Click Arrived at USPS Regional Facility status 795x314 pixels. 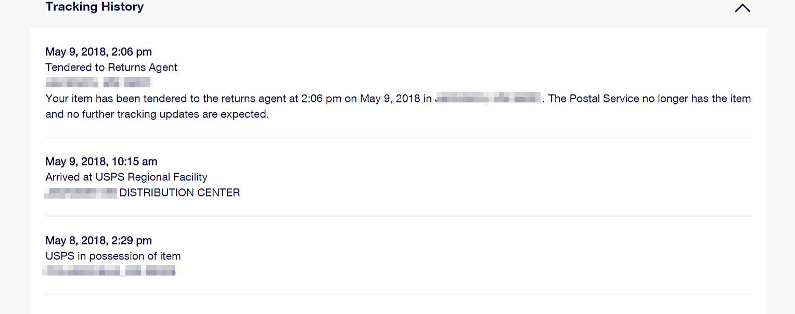[126, 177]
